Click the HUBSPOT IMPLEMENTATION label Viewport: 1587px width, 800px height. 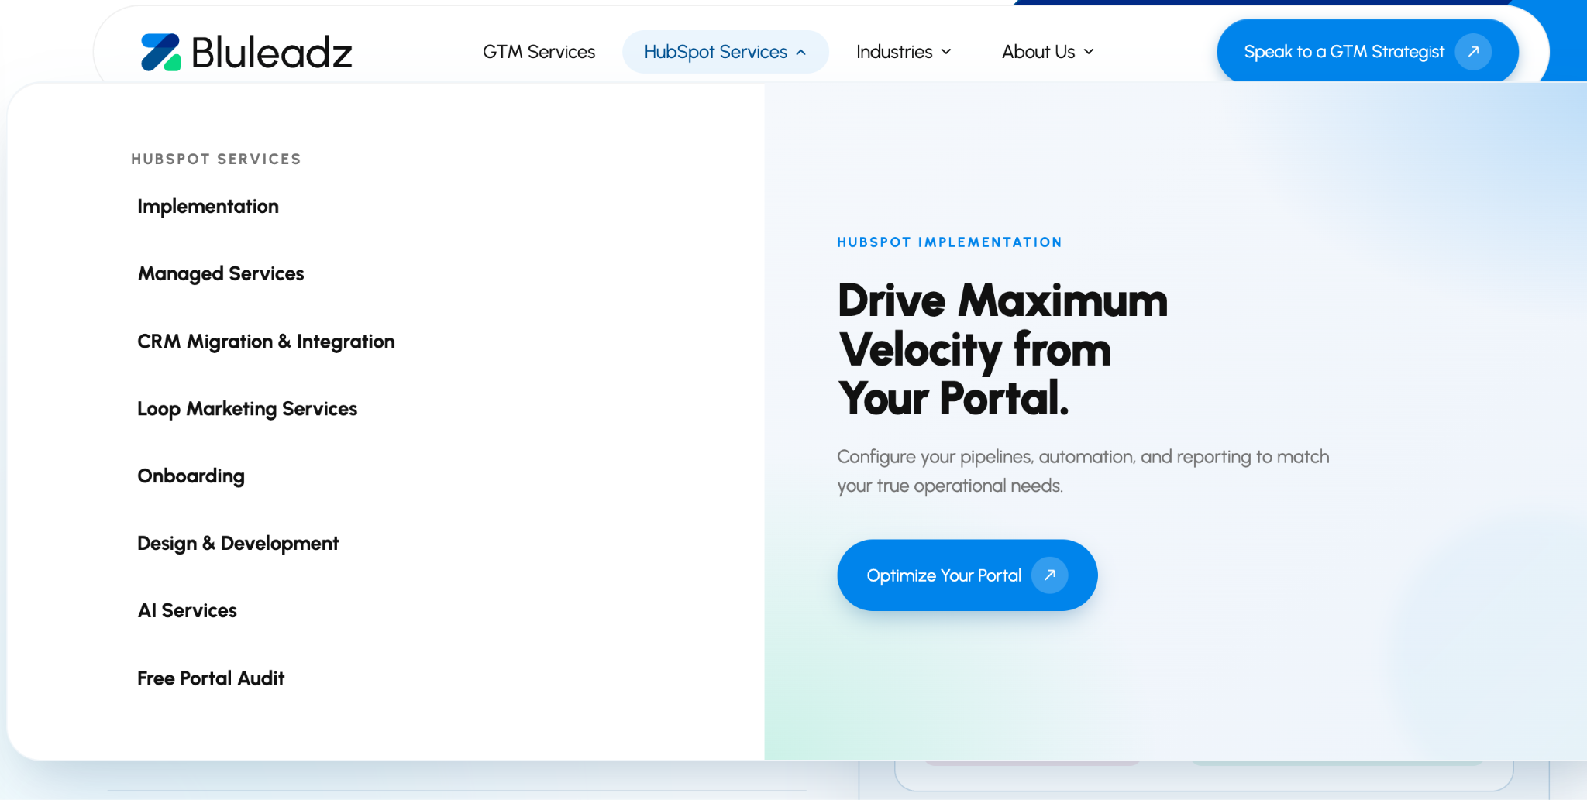point(949,242)
